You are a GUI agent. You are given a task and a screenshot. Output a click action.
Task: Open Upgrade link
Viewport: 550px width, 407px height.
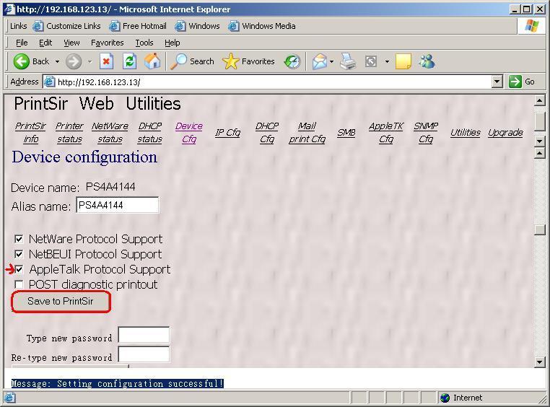[505, 133]
